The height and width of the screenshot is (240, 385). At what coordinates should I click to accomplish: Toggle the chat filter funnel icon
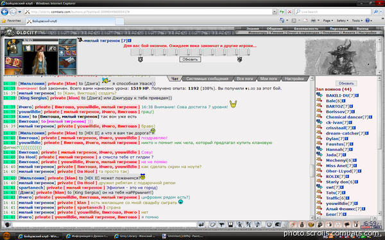pos(221,225)
